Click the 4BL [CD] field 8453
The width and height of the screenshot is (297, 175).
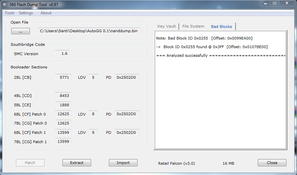pyautogui.click(x=63, y=96)
